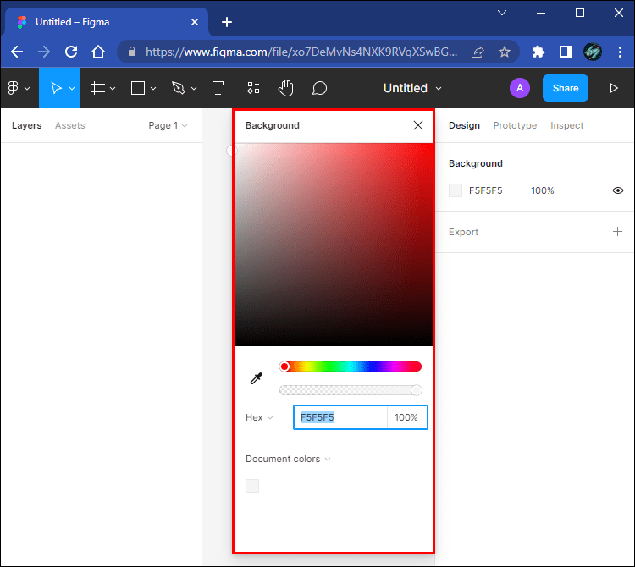This screenshot has width=635, height=567.
Task: Switch to the Assets tab
Action: coord(69,125)
